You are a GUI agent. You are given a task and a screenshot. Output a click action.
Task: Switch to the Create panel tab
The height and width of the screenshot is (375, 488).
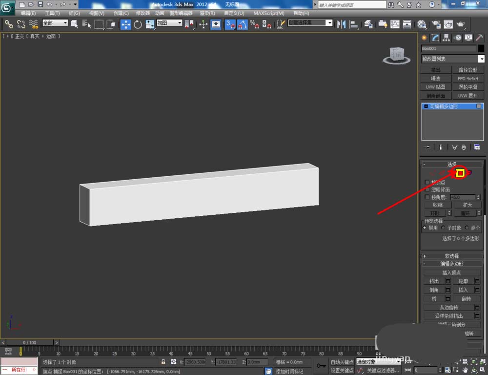[x=424, y=38]
